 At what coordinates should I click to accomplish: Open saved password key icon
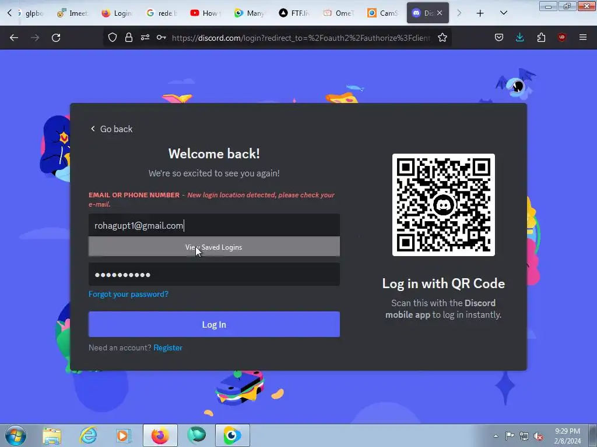coord(161,38)
